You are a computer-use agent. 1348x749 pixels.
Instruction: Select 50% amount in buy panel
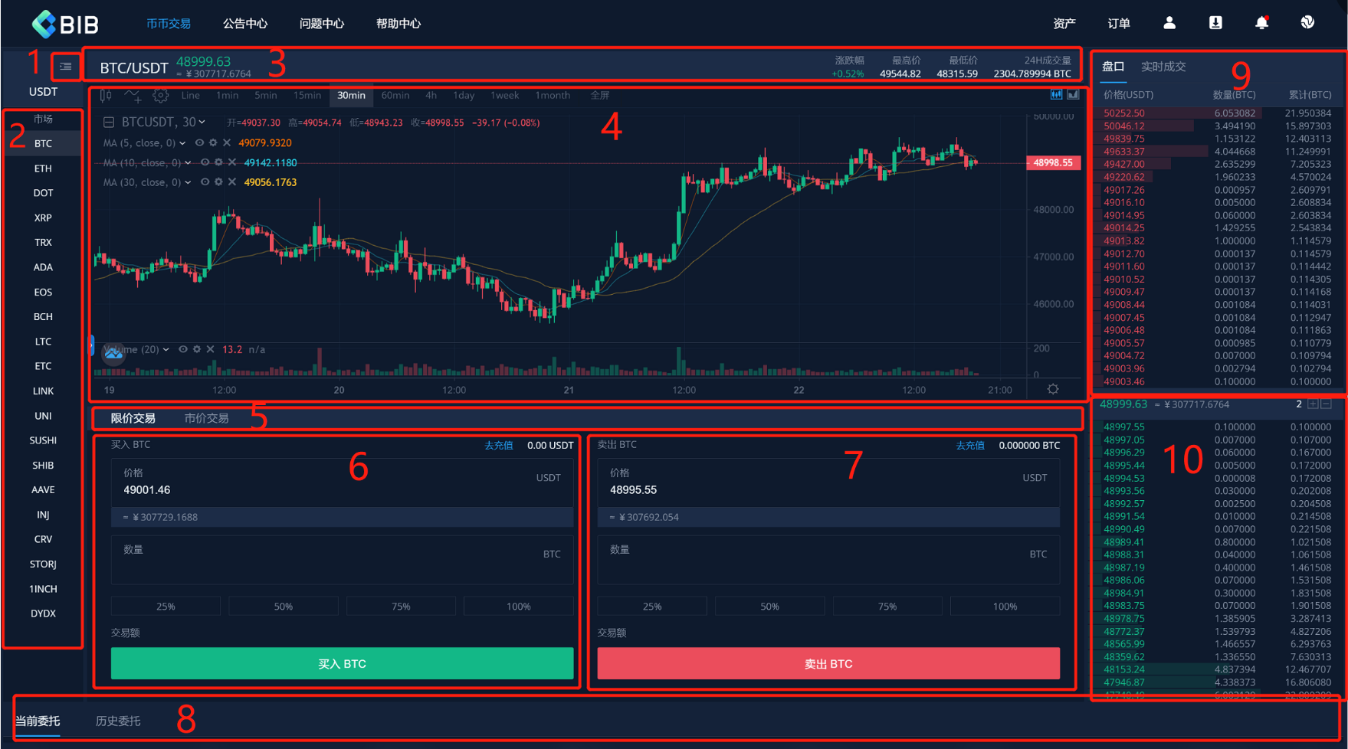283,607
